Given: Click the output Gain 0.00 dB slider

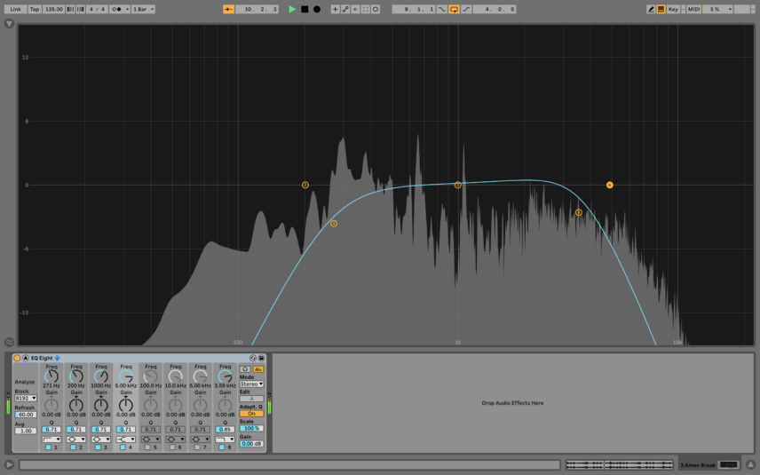Looking at the screenshot, I should tap(251, 444).
